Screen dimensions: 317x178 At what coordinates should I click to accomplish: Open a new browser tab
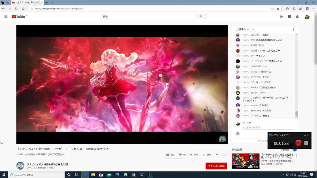47,3
